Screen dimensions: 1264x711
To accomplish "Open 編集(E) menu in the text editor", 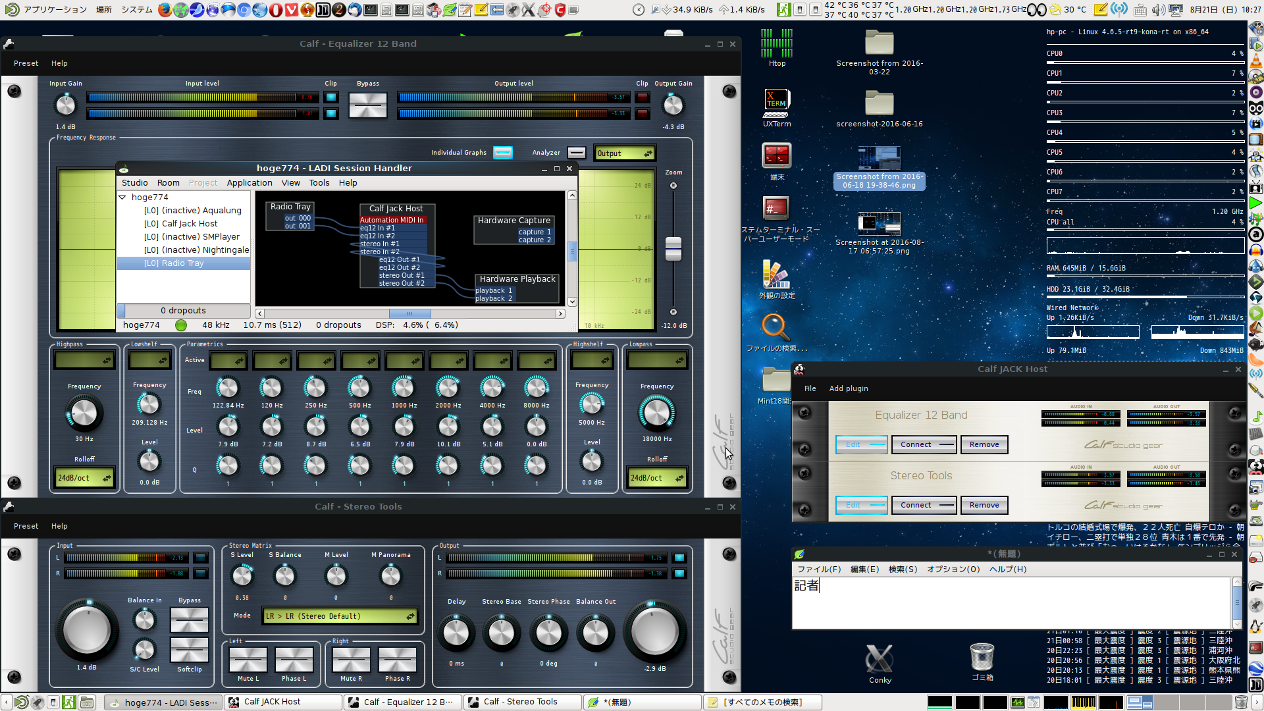I will 864,569.
